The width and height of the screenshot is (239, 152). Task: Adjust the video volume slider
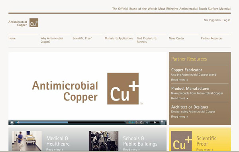click(x=155, y=122)
